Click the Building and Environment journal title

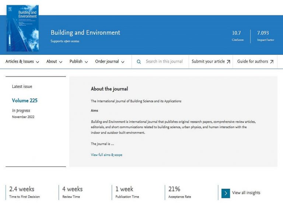[x=85, y=33]
